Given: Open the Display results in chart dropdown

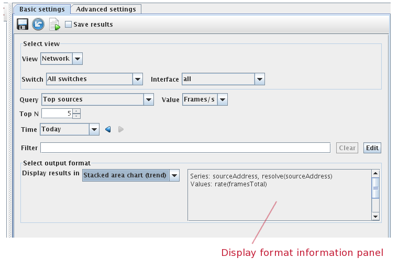Looking at the screenshot, I should pos(174,175).
